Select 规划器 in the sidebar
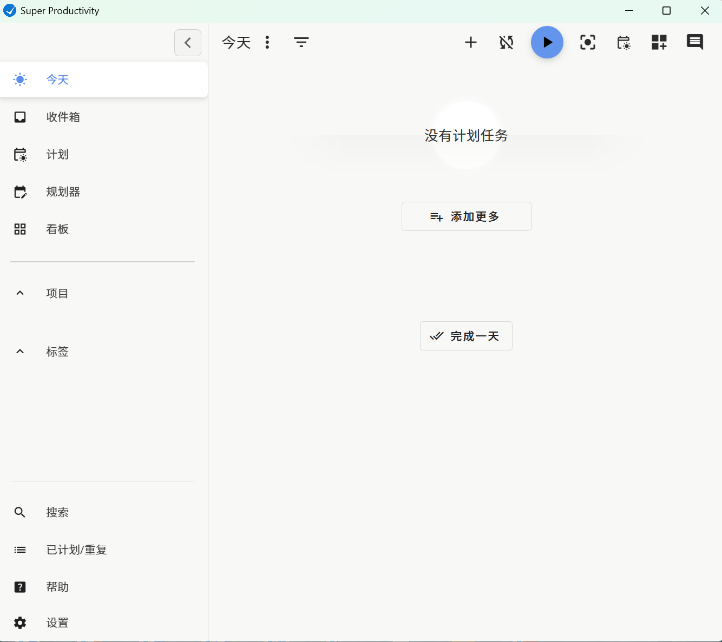722x642 pixels. click(62, 191)
